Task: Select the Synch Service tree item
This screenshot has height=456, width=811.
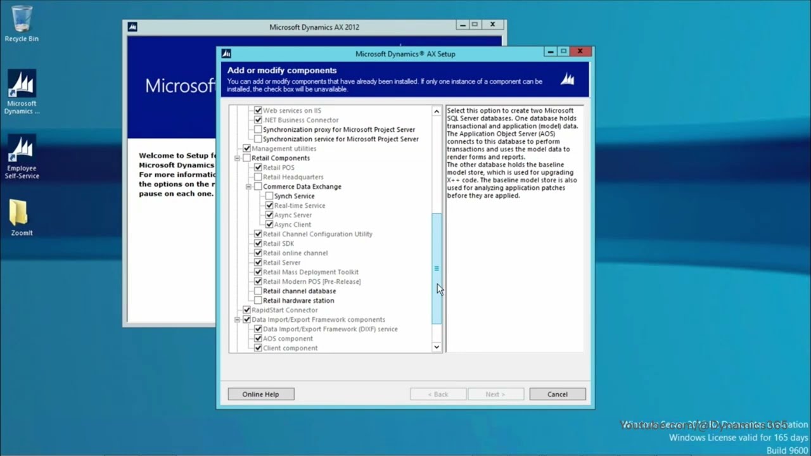Action: point(294,196)
